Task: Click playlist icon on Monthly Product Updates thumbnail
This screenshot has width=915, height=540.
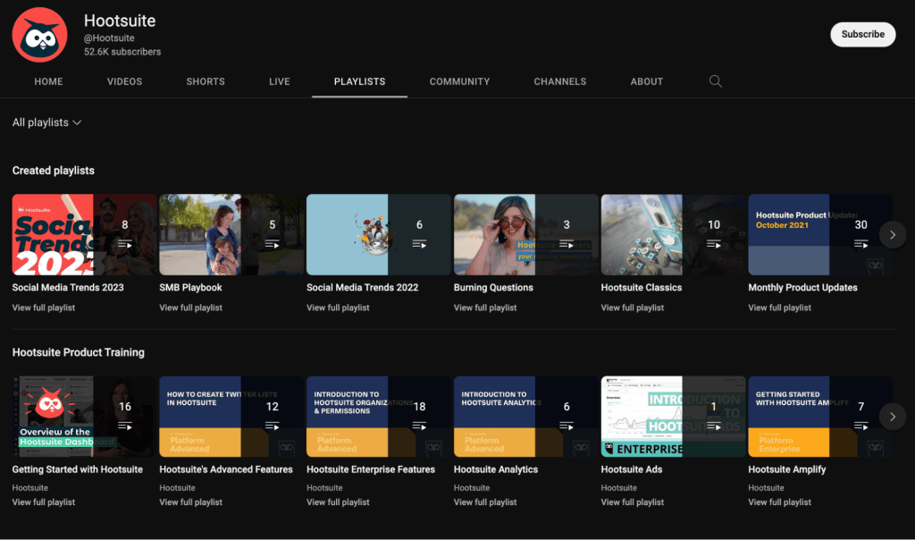Action: pyautogui.click(x=860, y=244)
